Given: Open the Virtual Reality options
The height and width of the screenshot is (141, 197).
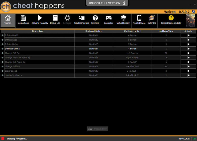Looking at the screenshot, I should (x=123, y=20).
